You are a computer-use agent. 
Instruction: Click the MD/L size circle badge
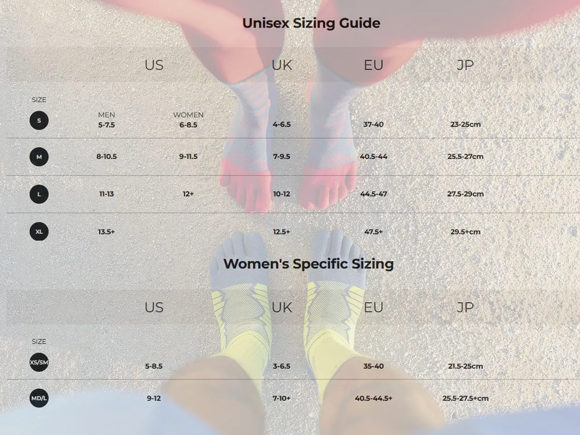(x=39, y=398)
